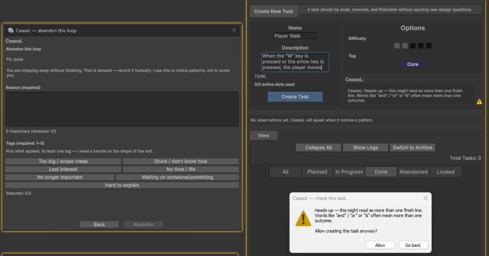
Task: Set difficulty to the fifth square
Action: [x=429, y=46]
